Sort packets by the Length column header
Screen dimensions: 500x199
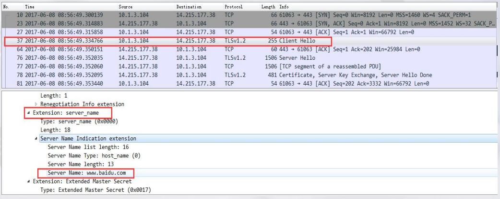point(268,7)
